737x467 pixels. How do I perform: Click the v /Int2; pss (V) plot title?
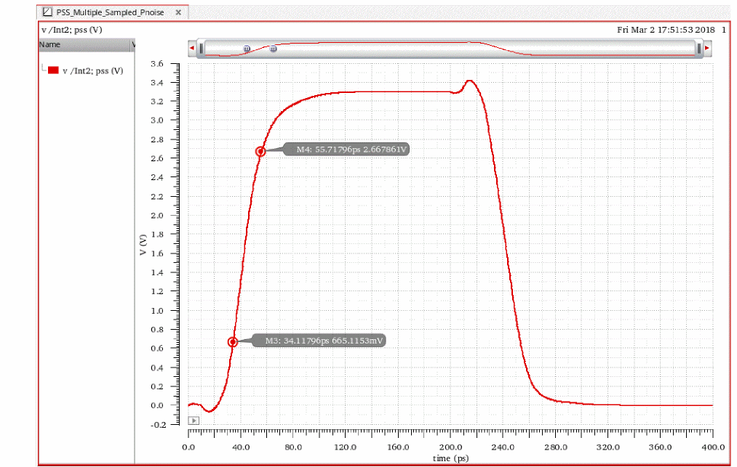[71, 30]
